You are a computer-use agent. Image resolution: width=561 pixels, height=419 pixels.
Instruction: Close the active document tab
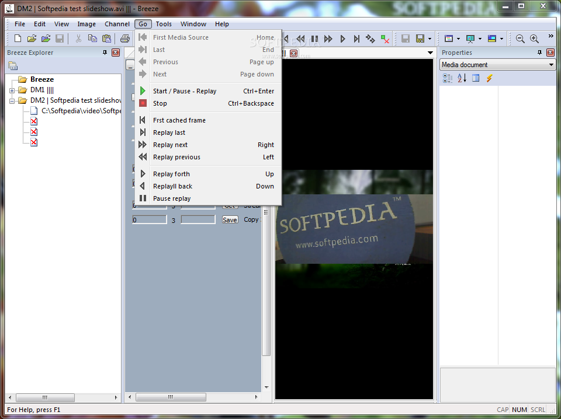click(x=293, y=53)
